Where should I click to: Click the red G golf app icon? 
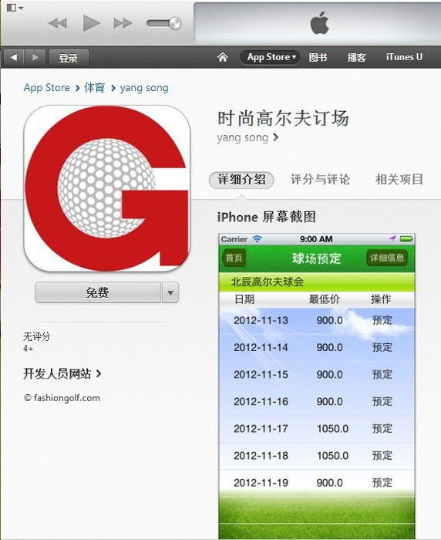click(107, 188)
